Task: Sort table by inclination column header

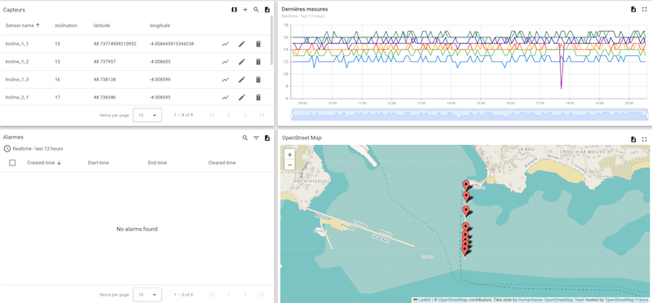Action: tap(66, 25)
